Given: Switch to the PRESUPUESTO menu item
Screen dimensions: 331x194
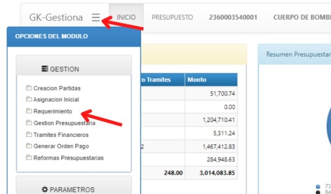Looking at the screenshot, I should (172, 17).
